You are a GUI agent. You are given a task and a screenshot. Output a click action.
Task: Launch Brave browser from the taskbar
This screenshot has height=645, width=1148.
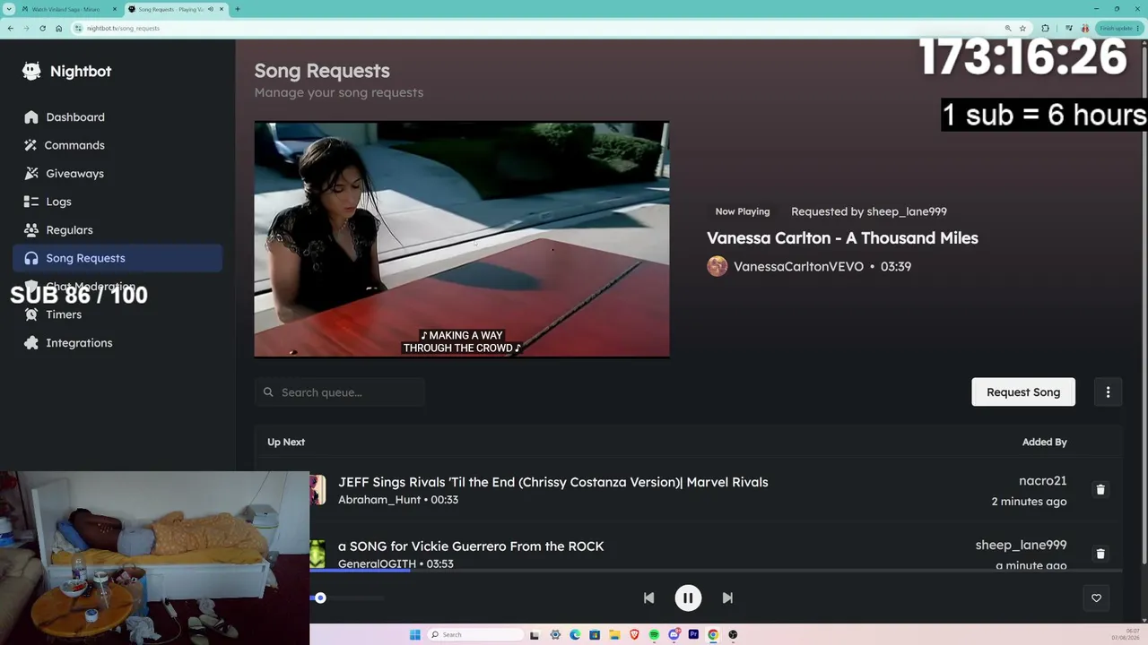tap(634, 634)
